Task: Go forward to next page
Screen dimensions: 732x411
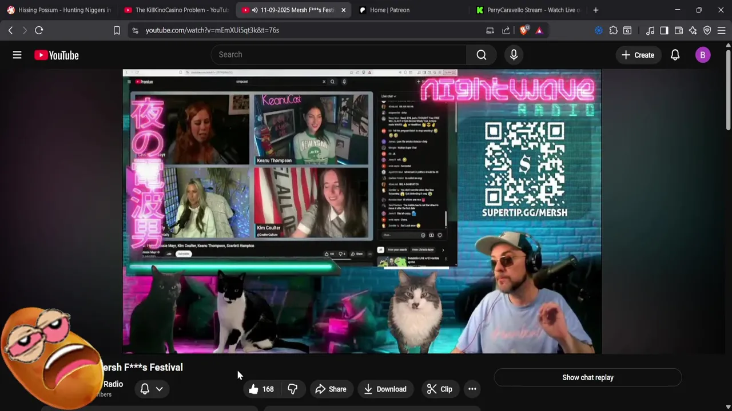Action: [x=25, y=30]
